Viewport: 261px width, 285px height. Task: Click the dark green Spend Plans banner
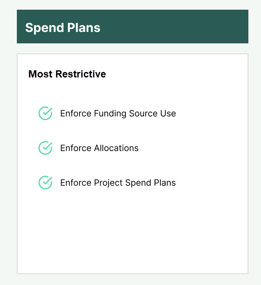pyautogui.click(x=133, y=27)
